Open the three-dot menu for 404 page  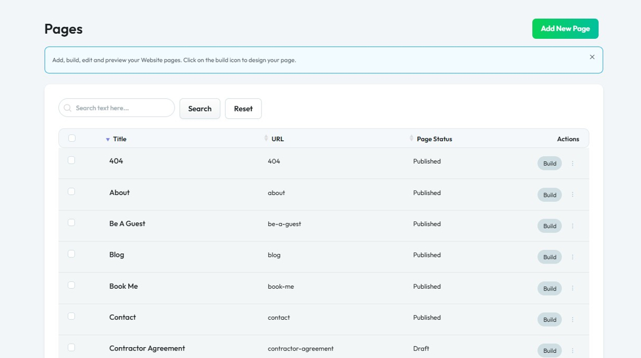click(x=572, y=164)
